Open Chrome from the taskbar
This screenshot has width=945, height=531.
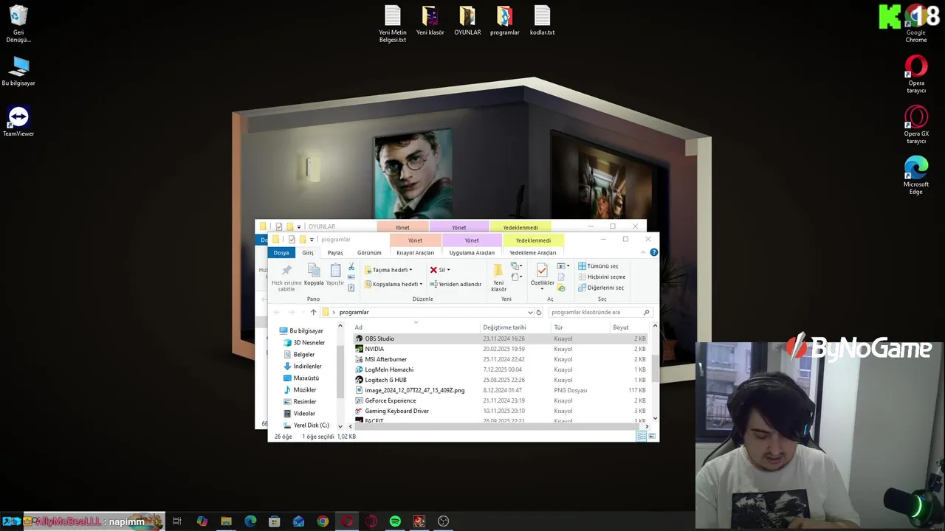pos(323,521)
